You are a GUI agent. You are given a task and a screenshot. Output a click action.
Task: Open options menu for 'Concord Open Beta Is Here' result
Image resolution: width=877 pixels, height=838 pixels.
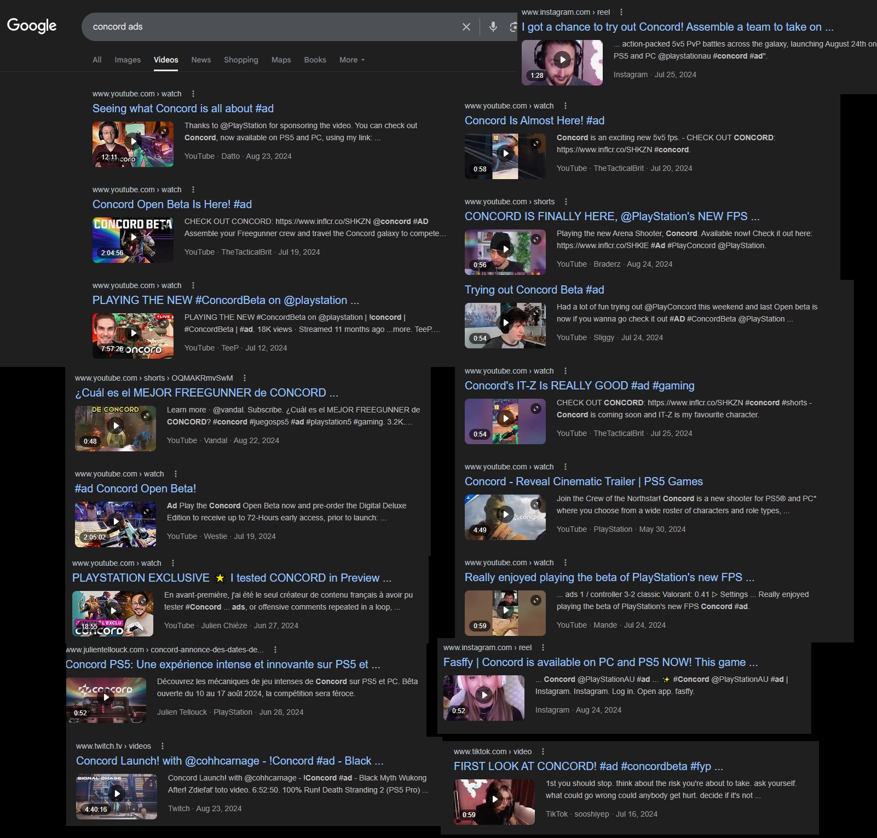pos(193,190)
